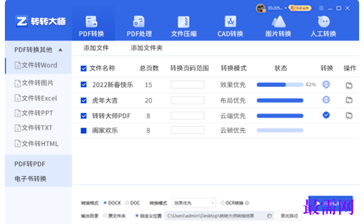
Task: Open the 人工转换 tab
Action: tap(323, 26)
